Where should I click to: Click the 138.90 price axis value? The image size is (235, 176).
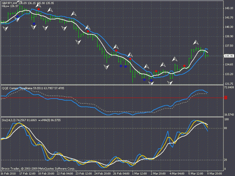tap(229, 36)
